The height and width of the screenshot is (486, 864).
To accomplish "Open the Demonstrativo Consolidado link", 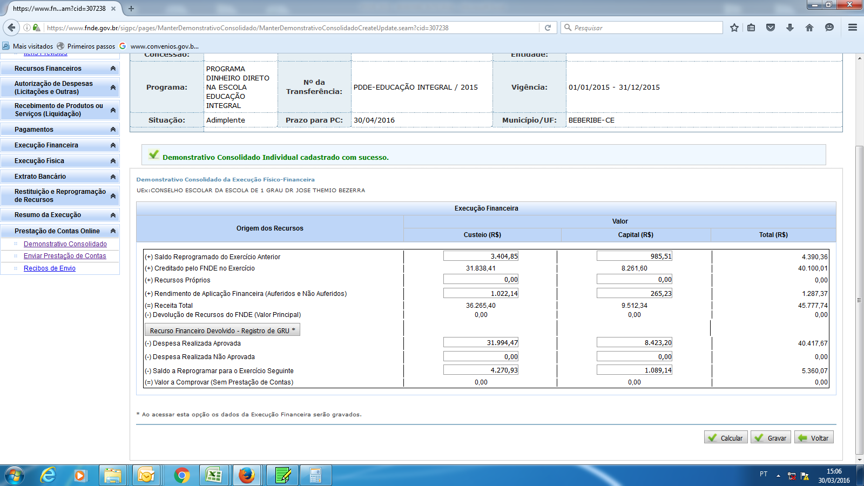I will [x=65, y=244].
